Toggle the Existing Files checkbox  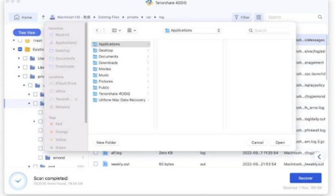[x=20, y=49]
